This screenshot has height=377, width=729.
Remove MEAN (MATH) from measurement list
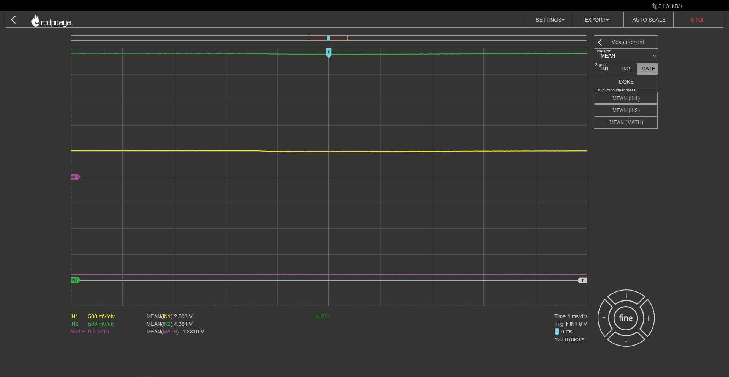[626, 122]
